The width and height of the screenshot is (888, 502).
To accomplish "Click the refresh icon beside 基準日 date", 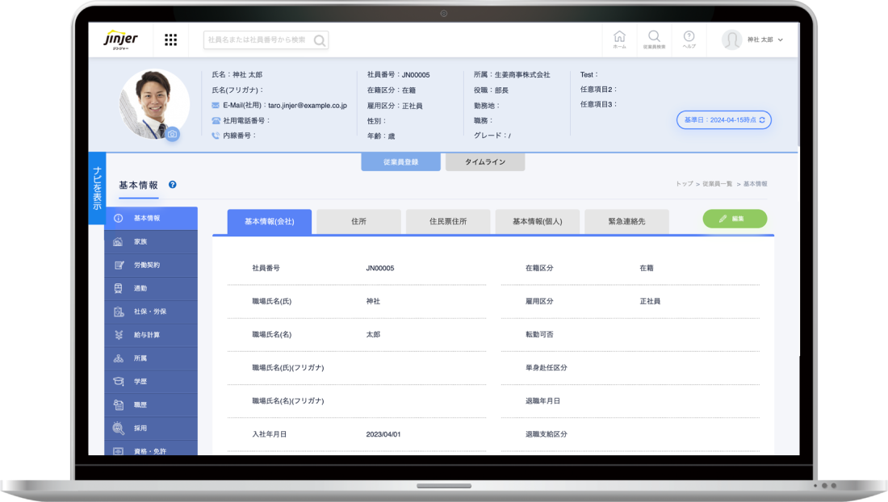I will click(x=762, y=119).
